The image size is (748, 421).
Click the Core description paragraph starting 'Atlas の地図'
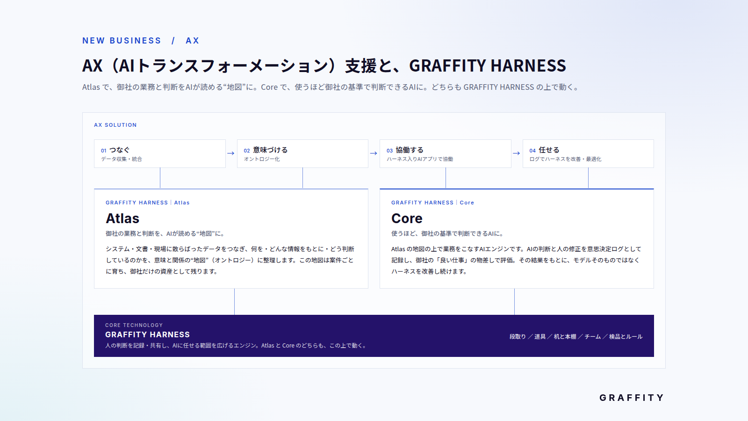[516, 260]
